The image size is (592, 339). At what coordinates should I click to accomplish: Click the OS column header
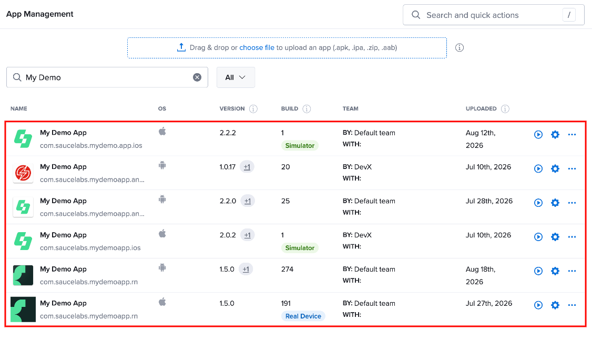[x=162, y=109]
